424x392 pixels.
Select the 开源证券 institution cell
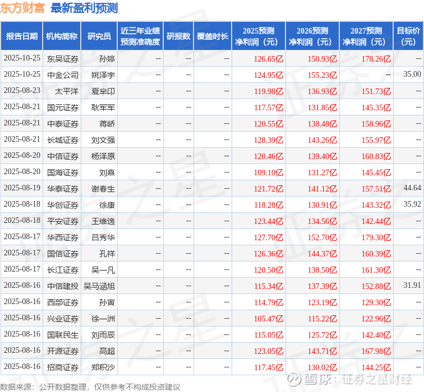tap(63, 351)
